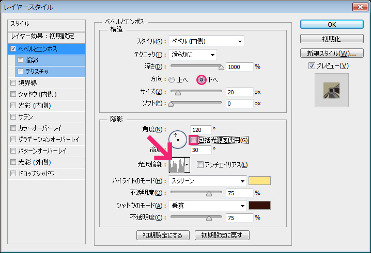This screenshot has width=371, height=253.
Task: Open the スタイル dropdown showing ベベル (内側)
Action: 207,42
